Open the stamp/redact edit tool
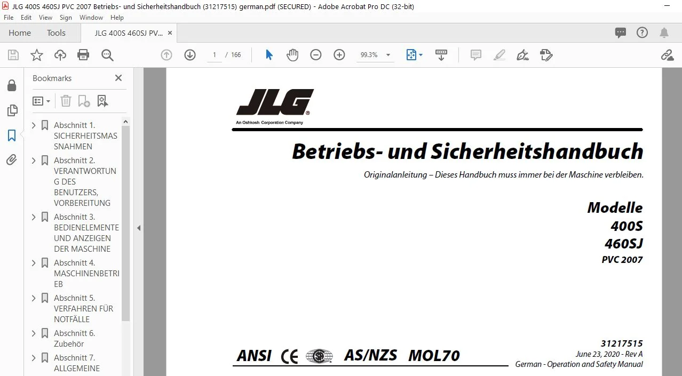 point(546,55)
